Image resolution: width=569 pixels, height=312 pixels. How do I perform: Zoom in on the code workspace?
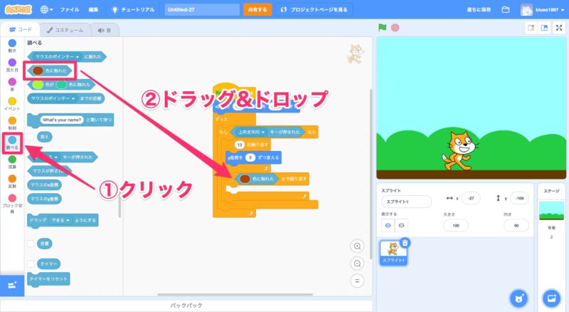tap(358, 246)
